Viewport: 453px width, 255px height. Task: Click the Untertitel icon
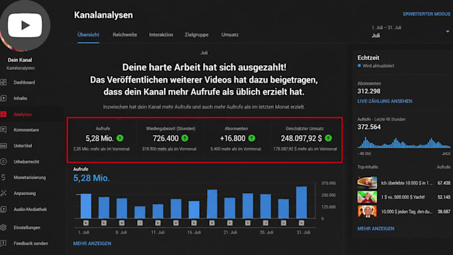[x=3, y=146]
